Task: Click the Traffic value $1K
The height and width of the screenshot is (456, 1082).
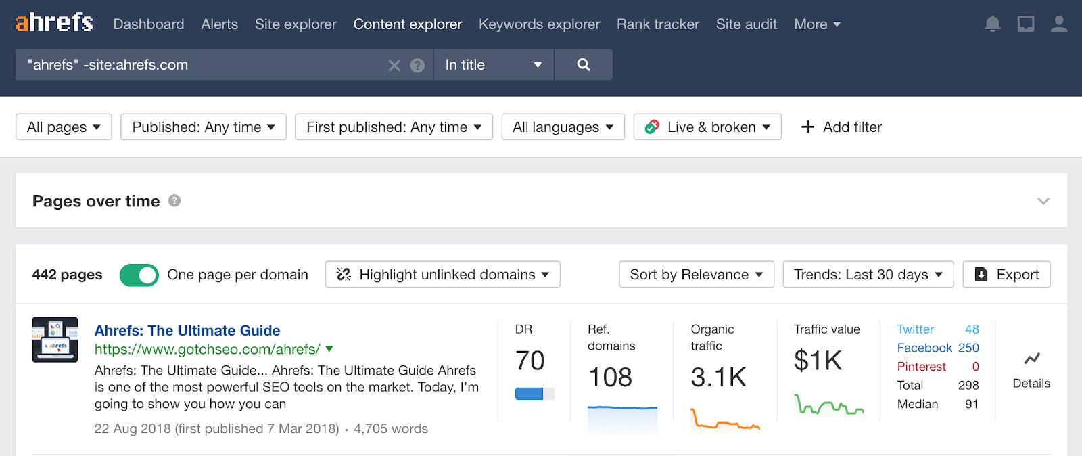Action: pyautogui.click(x=818, y=361)
